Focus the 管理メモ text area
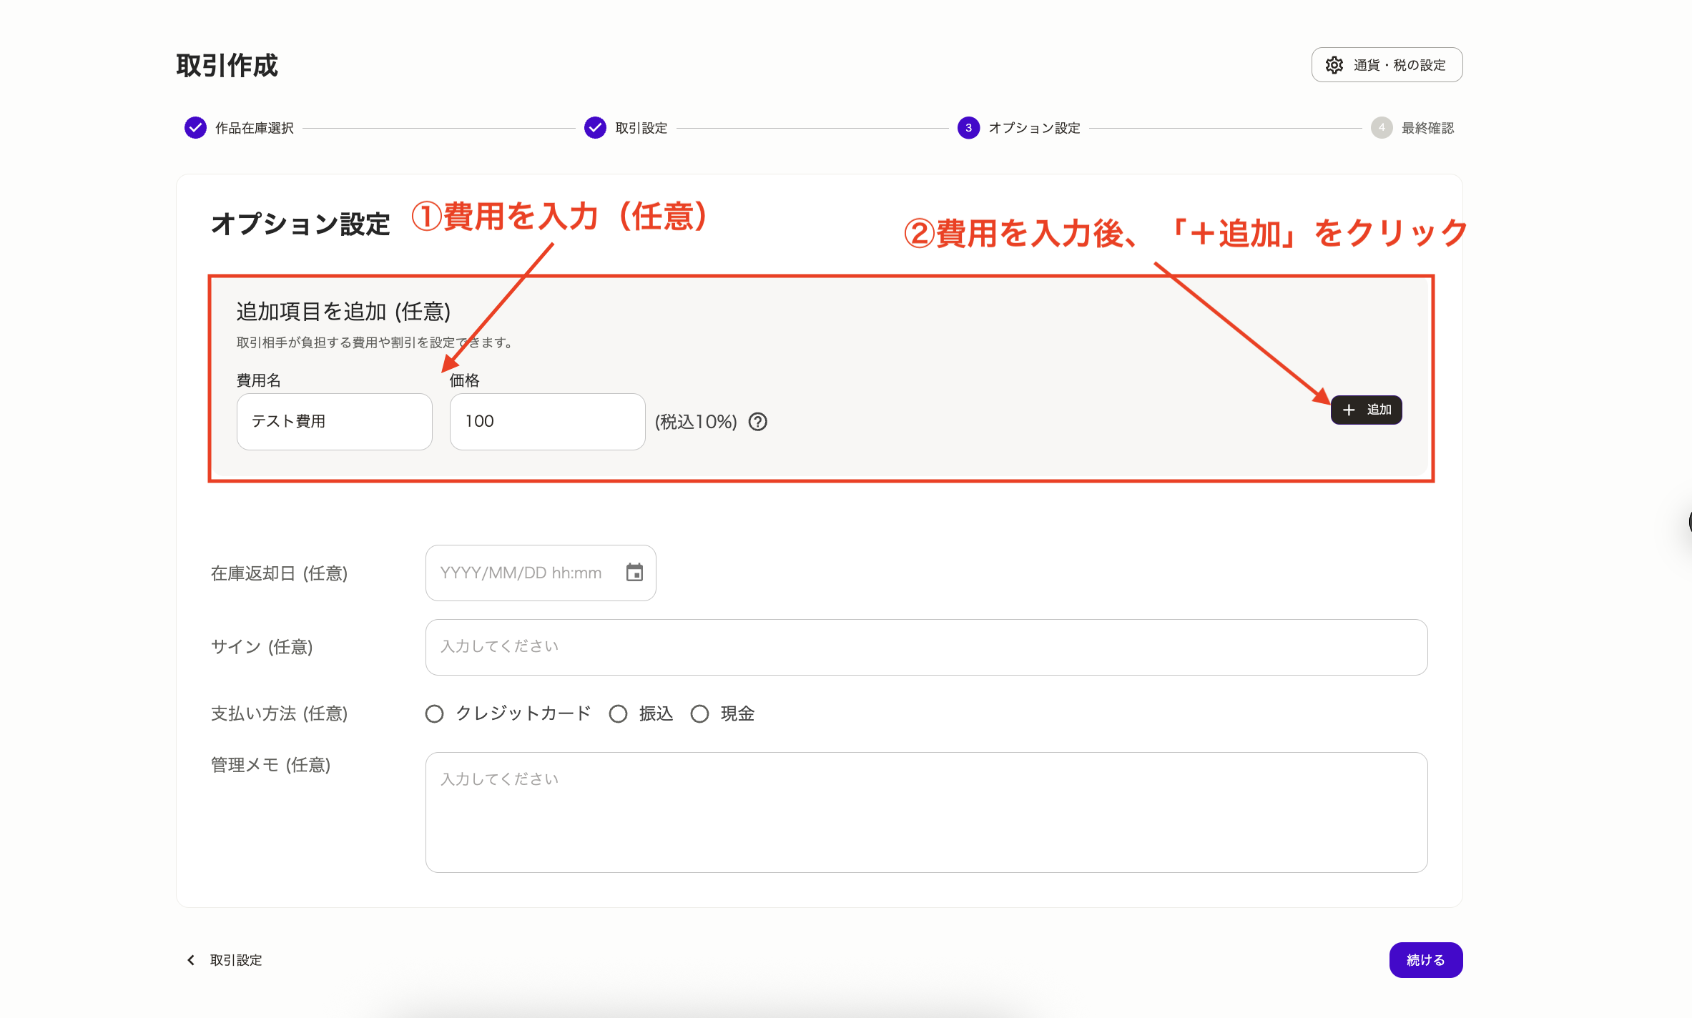 tap(927, 812)
